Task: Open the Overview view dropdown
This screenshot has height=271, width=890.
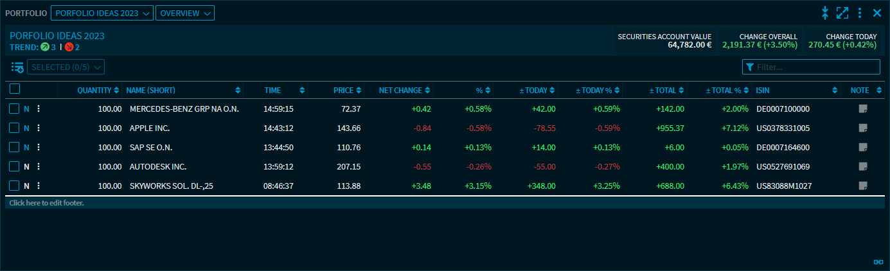Action: click(x=185, y=13)
